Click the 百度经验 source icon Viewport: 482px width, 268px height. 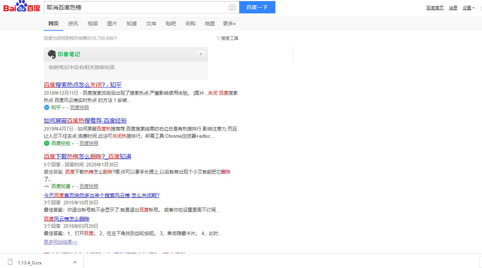46,143
